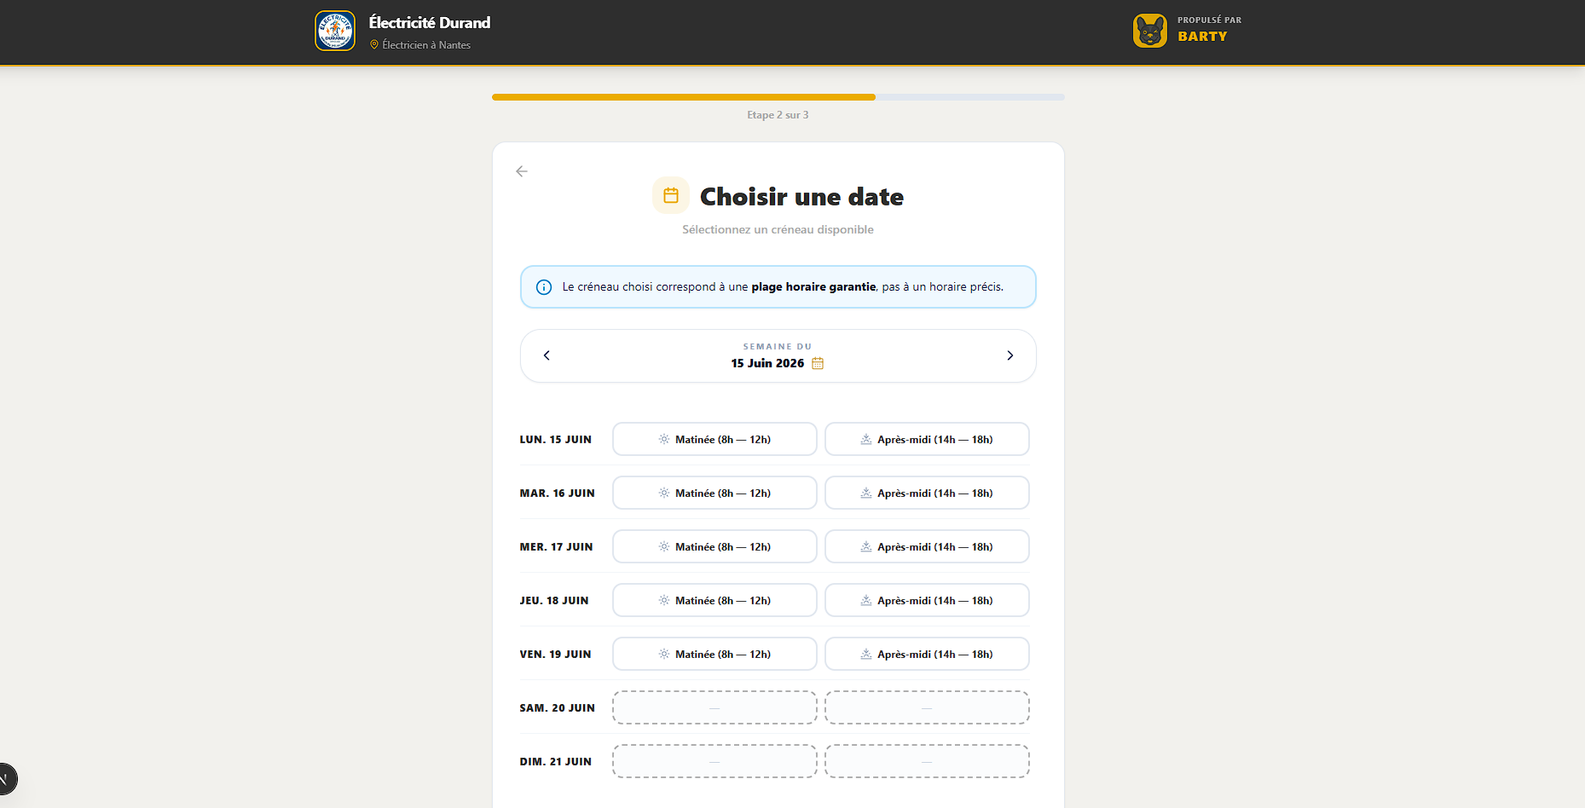Click the info icon in the blue notice
The height and width of the screenshot is (808, 1585).
[544, 287]
